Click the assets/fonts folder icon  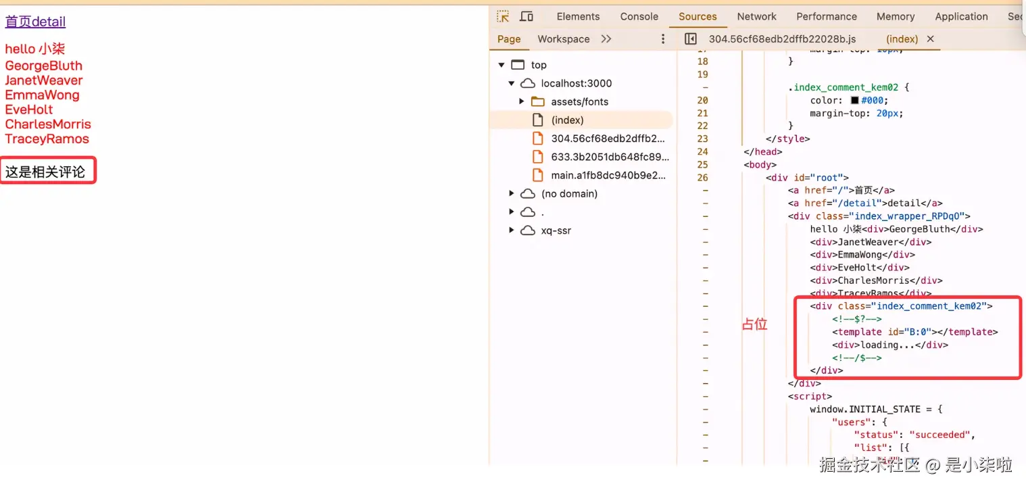[x=538, y=101]
